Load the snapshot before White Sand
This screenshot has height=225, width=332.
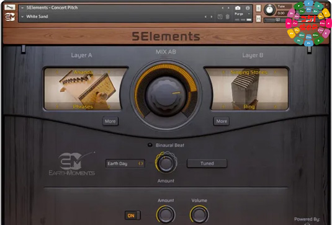pos(205,17)
